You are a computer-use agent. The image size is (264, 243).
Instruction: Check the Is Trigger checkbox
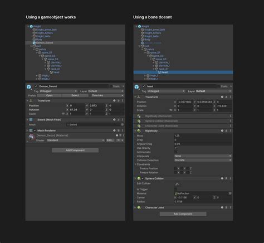[x=175, y=189]
